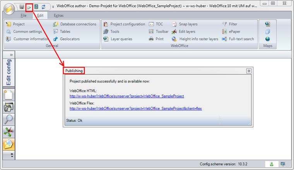The width and height of the screenshot is (294, 170).
Task: Expand more sidebar items at bottom
Action: pyautogui.click(x=11, y=155)
